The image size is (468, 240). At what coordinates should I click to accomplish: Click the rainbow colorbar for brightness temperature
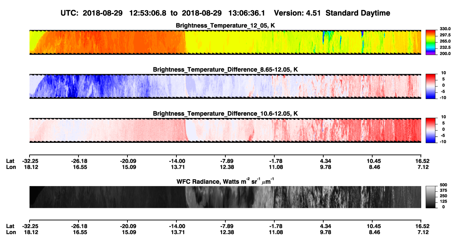(x=431, y=42)
